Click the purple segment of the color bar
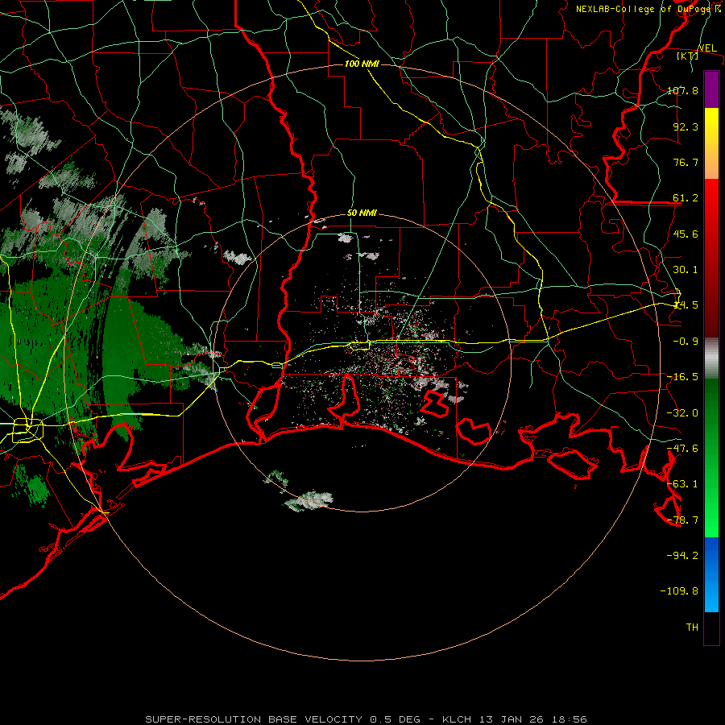725x725 pixels. pyautogui.click(x=711, y=89)
